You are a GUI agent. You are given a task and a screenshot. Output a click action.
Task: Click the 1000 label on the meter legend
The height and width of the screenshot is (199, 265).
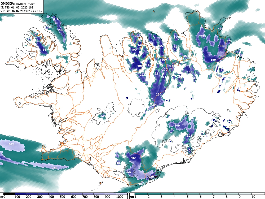120,197
